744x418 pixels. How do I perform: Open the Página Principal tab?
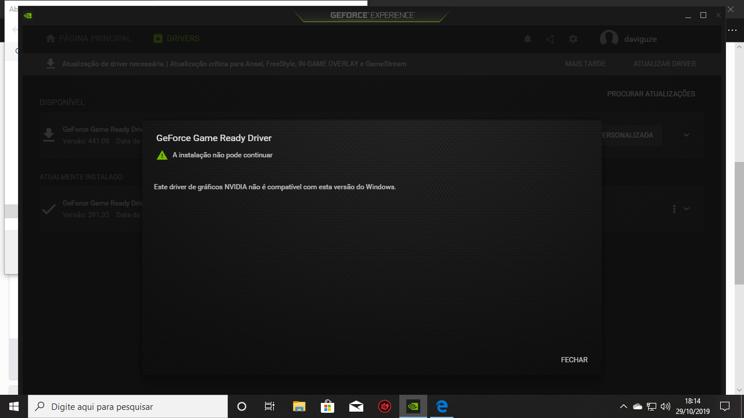[88, 38]
